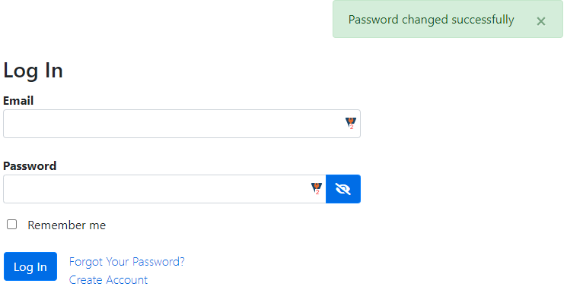Focus the Password input field

(x=164, y=189)
